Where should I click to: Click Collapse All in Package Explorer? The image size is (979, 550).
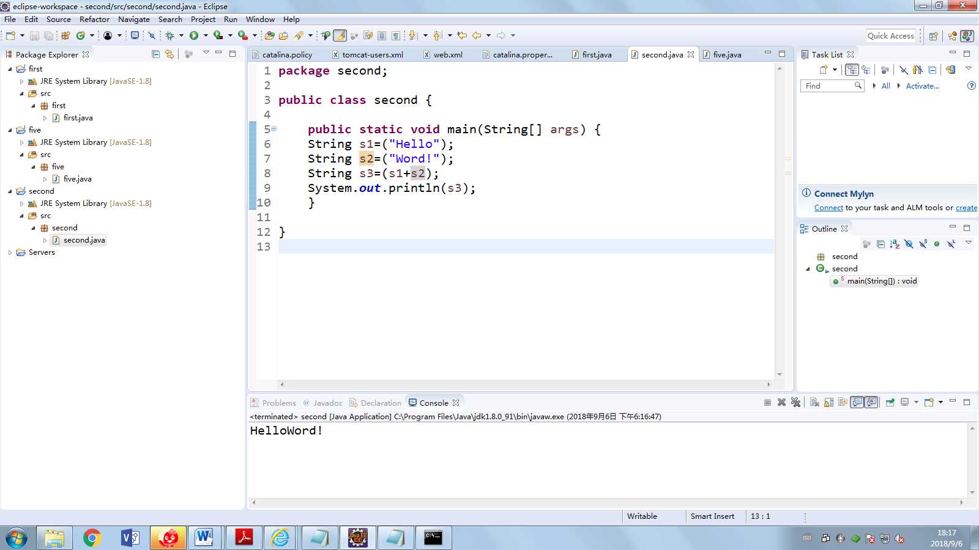click(x=155, y=54)
